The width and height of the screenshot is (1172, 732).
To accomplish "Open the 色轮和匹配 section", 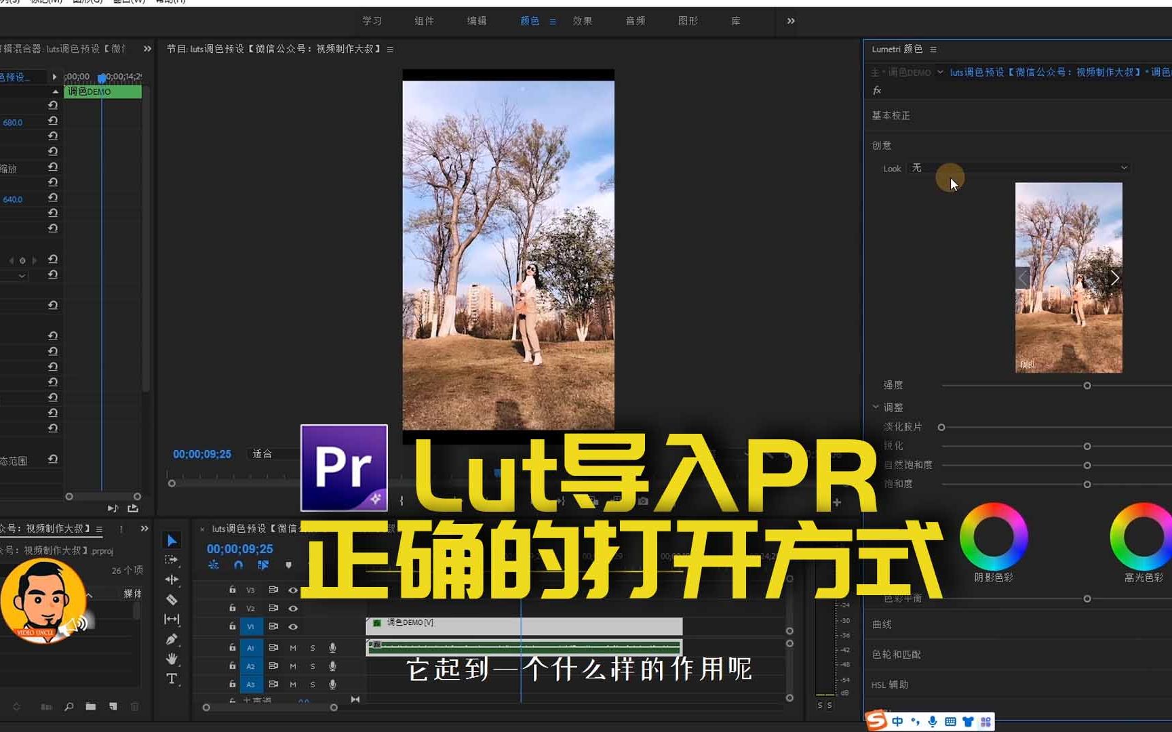I will pos(896,654).
